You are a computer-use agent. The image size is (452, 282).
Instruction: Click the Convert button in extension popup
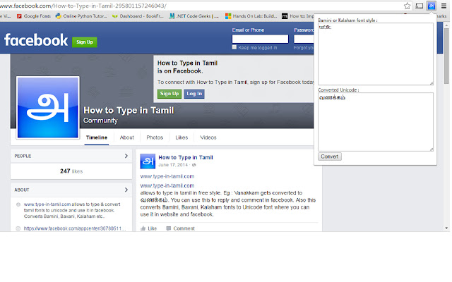[x=330, y=157]
